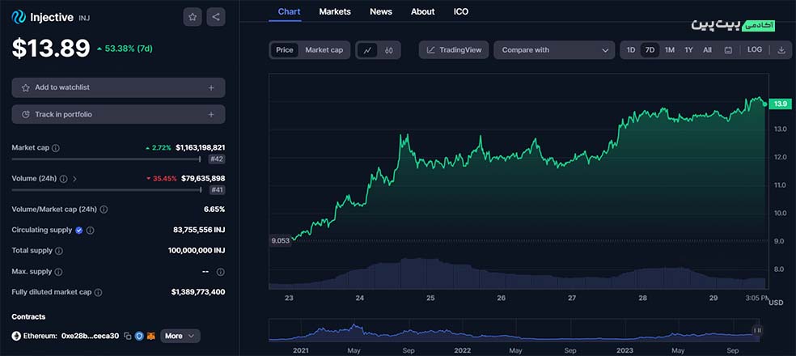Expand Volume (24h) details chevron
796x356 pixels.
(x=75, y=178)
